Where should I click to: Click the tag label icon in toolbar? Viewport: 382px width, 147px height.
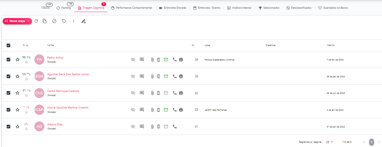(x=64, y=21)
